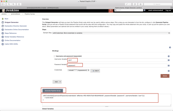The image size is (173, 111).
Task: Click help icon next to Password Variable
Action: (169, 66)
